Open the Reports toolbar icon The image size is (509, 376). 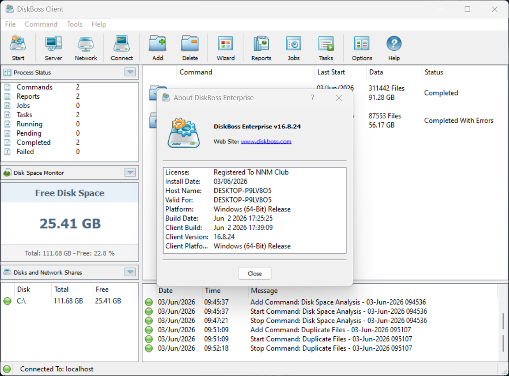pos(261,44)
